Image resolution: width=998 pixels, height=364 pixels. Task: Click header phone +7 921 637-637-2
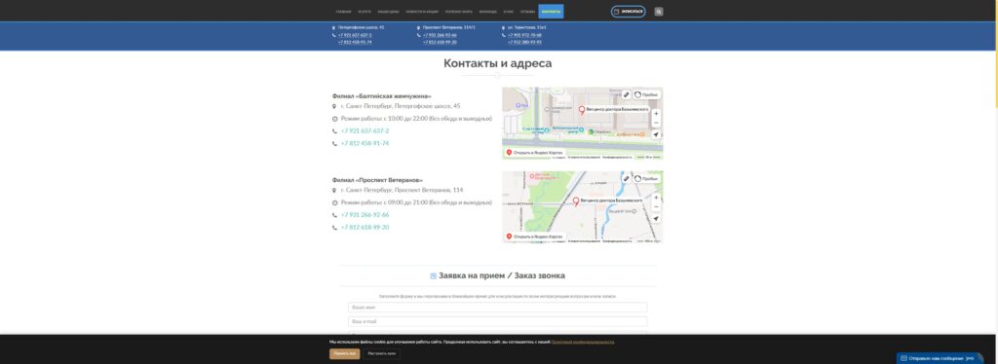click(x=355, y=35)
